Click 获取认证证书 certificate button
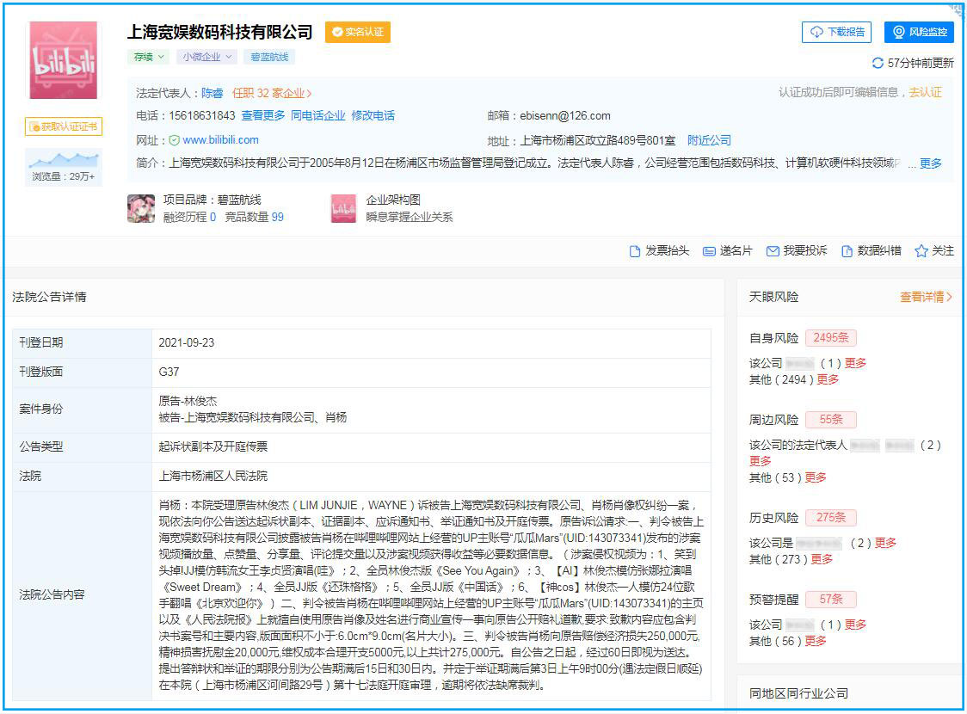 [x=64, y=126]
